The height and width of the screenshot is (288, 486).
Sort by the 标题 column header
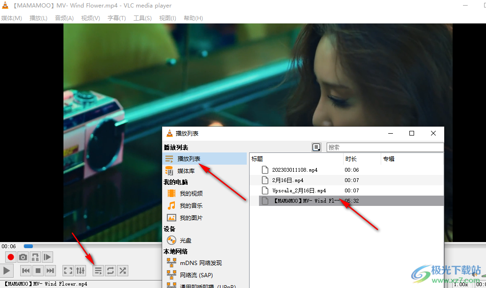(296, 159)
